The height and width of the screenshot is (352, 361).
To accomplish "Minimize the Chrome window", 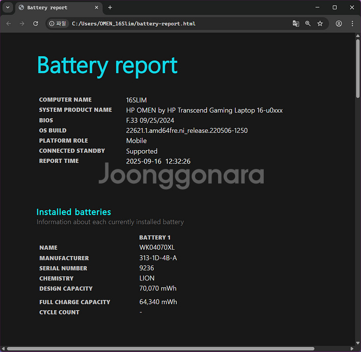I will coord(317,8).
